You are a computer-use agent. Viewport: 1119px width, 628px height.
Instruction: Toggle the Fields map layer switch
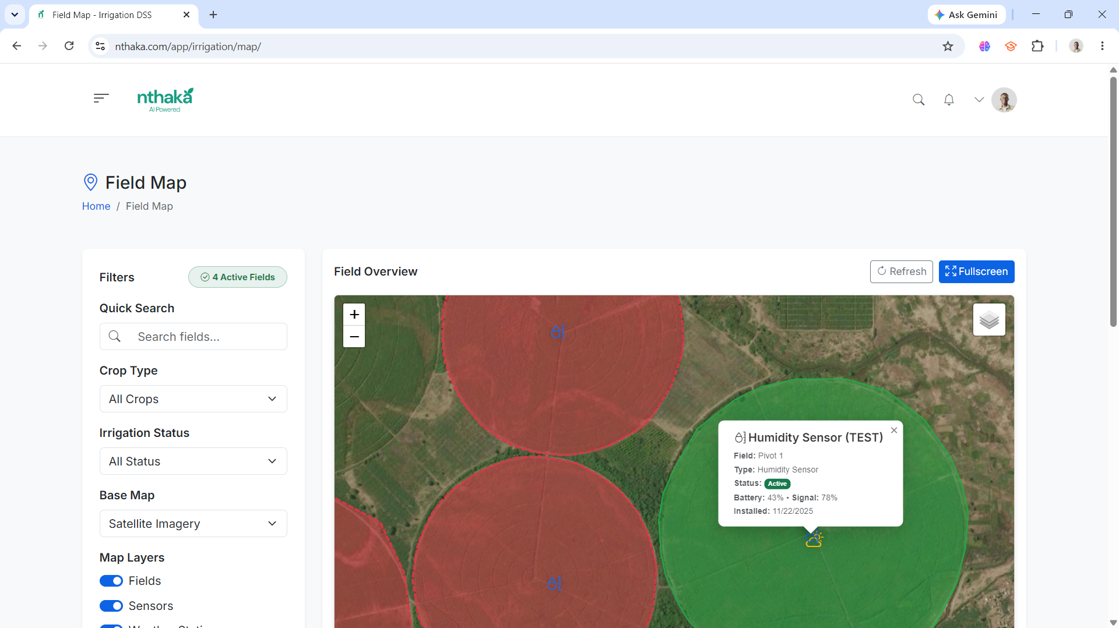point(111,581)
